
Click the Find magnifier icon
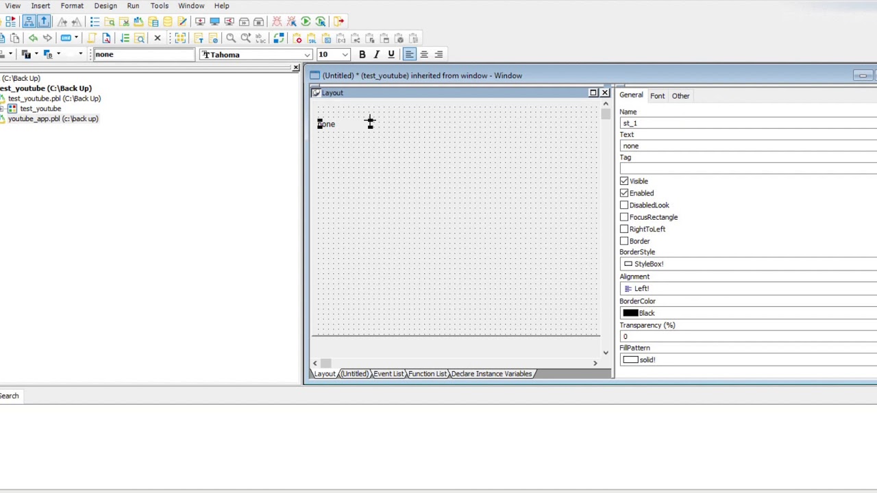pos(231,38)
